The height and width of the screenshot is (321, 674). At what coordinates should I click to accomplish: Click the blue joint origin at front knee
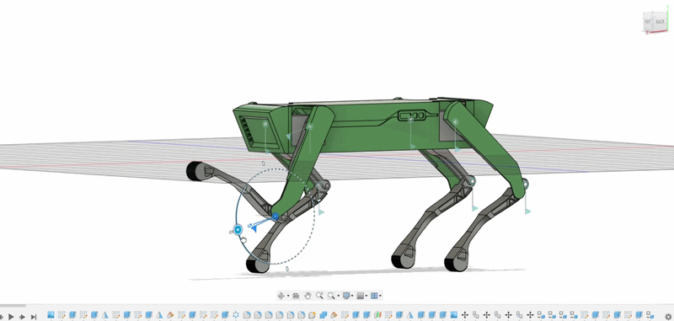275,217
